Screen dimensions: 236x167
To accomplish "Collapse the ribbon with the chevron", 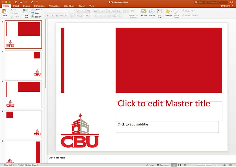I will (x=233, y=6).
